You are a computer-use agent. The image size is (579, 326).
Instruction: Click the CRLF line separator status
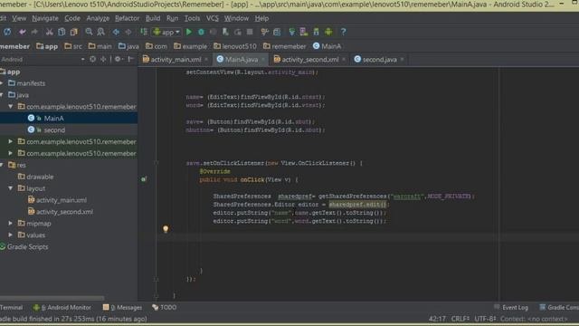pos(460,319)
